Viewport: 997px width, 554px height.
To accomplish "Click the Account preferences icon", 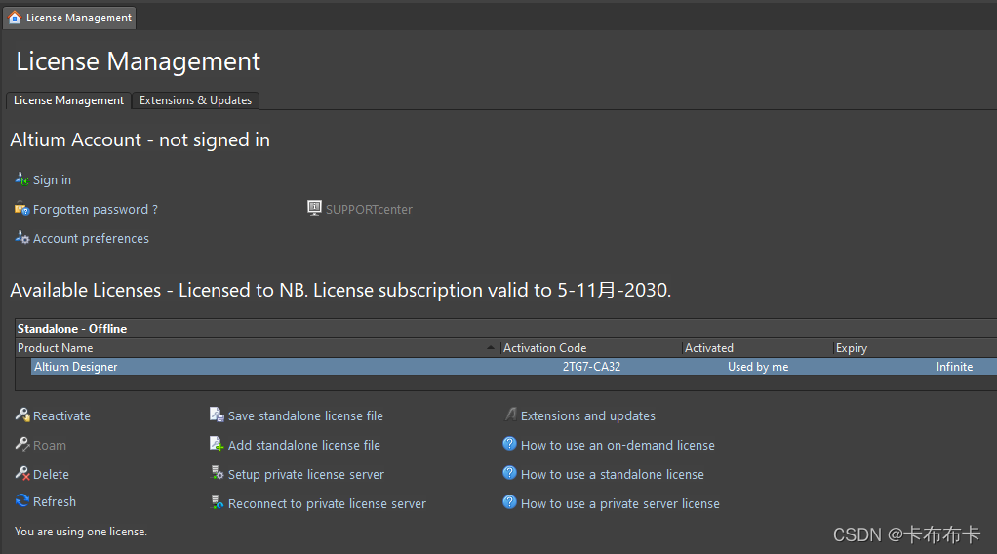I will click(22, 238).
